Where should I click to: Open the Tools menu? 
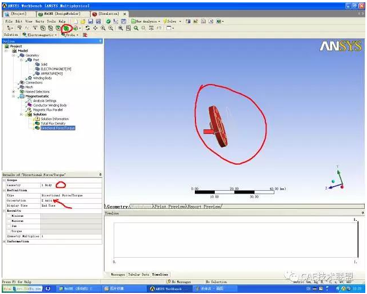click(x=51, y=22)
